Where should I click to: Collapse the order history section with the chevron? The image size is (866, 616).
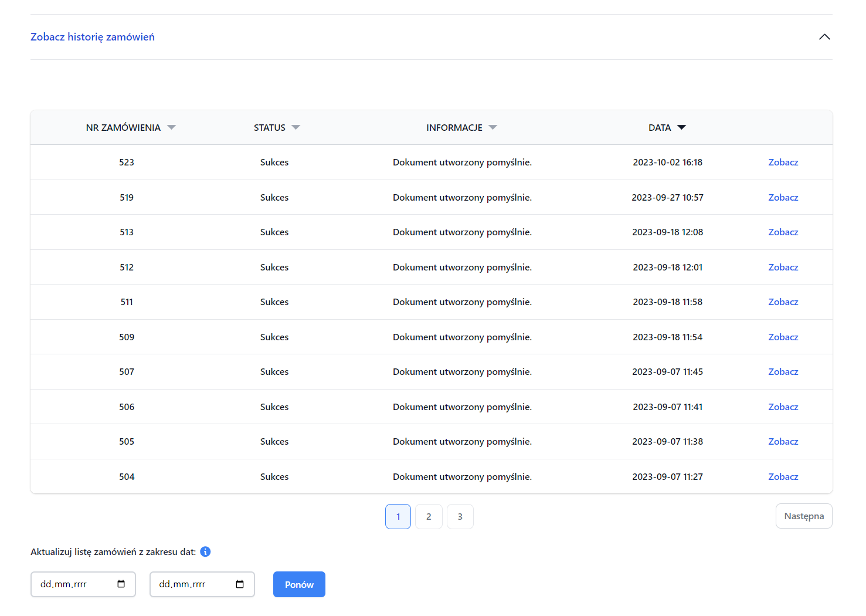(824, 36)
